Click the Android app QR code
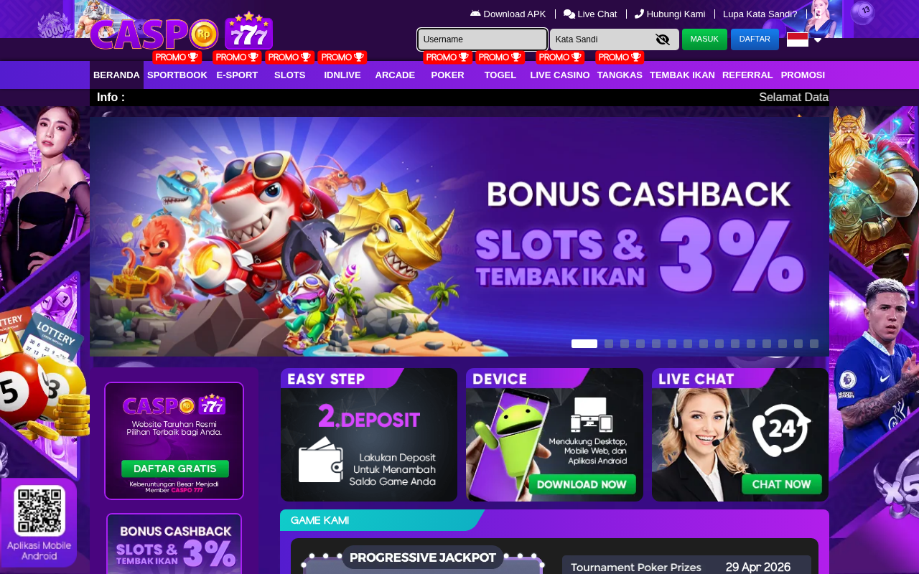 pyautogui.click(x=39, y=510)
